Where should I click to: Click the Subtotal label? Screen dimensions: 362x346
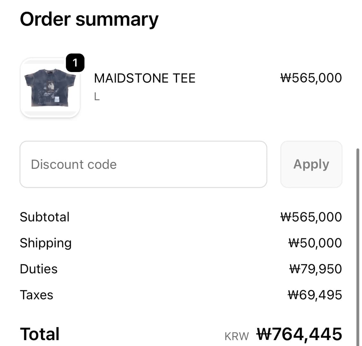(x=45, y=217)
